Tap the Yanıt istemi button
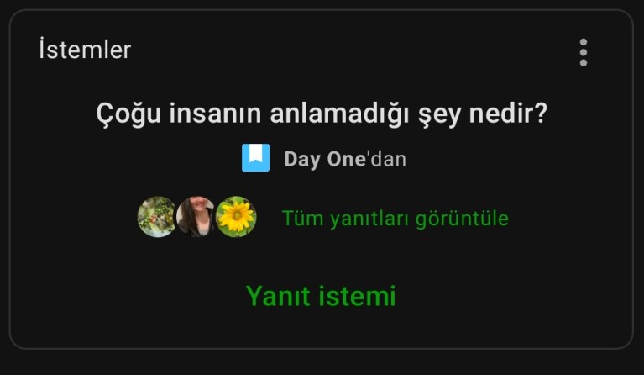Viewport: 644px width, 375px height. [x=321, y=296]
